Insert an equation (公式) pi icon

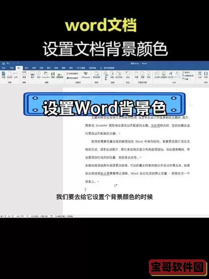(x=200, y=75)
